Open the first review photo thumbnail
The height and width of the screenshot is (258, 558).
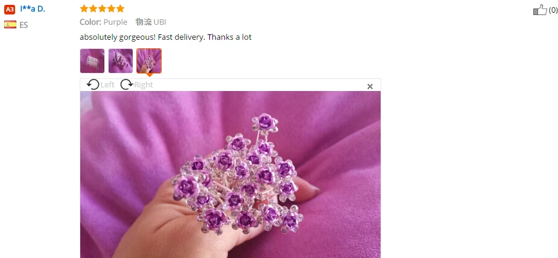pos(92,61)
